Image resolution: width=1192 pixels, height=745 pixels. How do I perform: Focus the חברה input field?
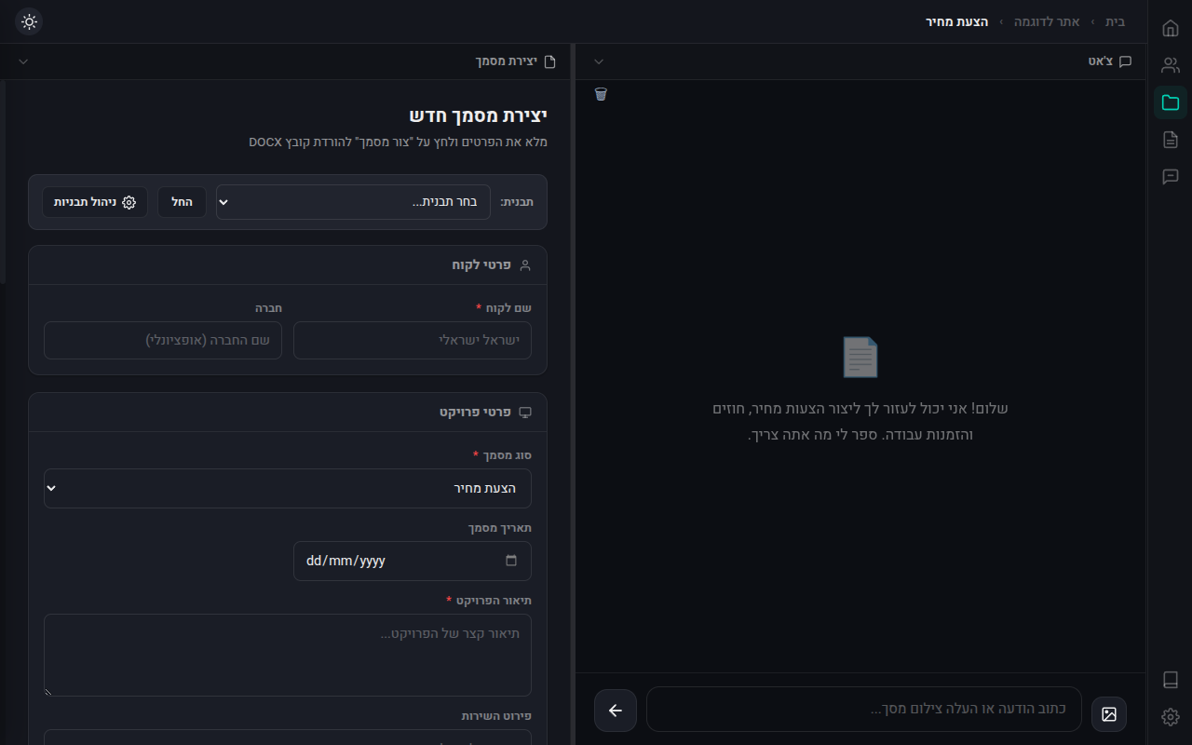[163, 340]
